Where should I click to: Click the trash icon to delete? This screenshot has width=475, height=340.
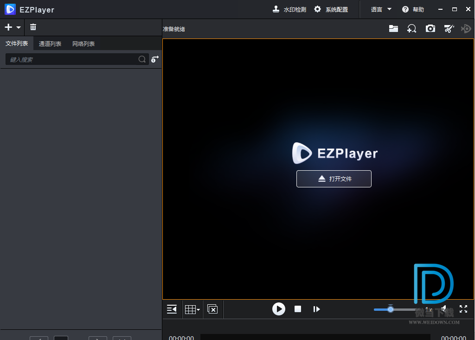pyautogui.click(x=33, y=27)
